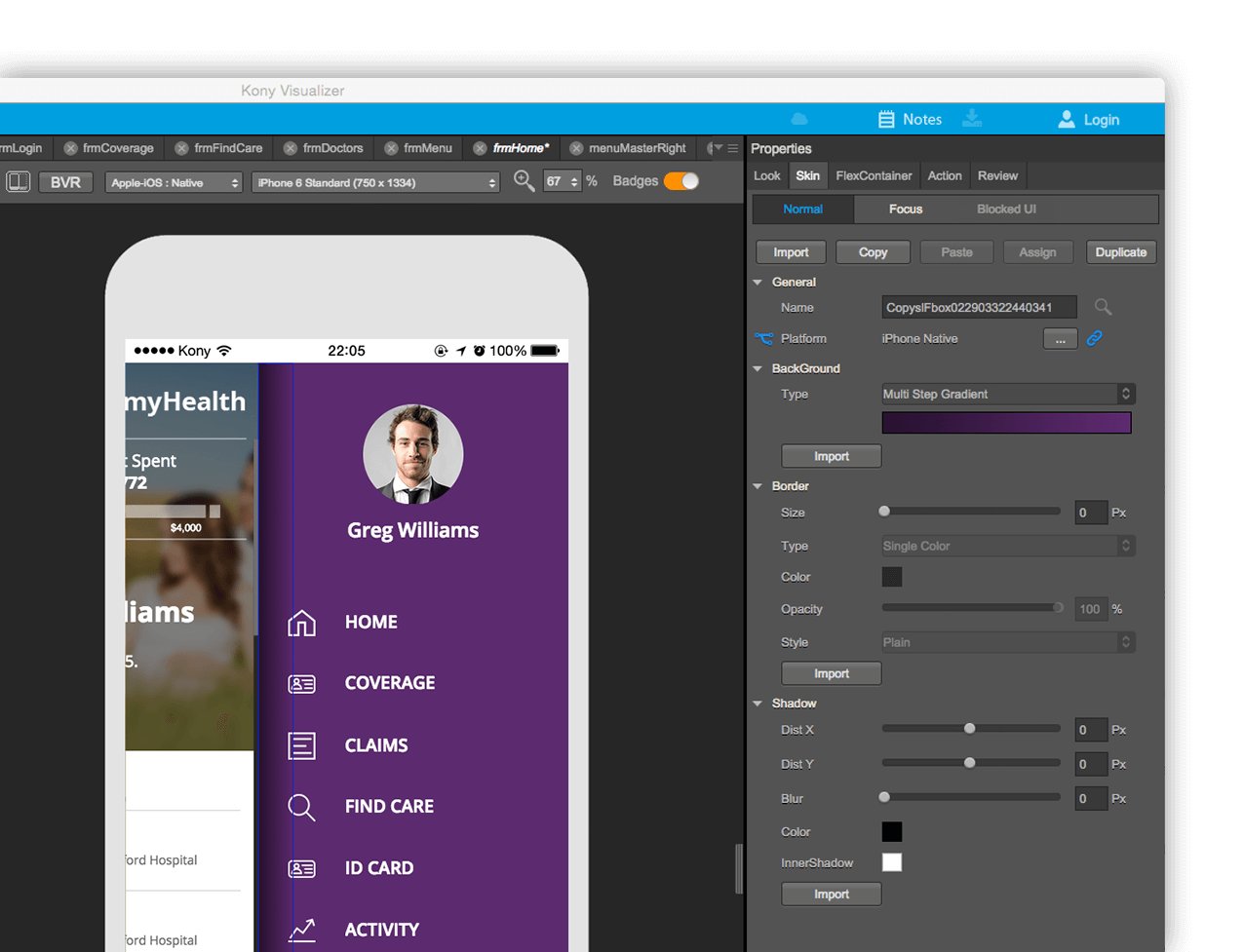Switch to the frmDoctors tab

point(332,148)
